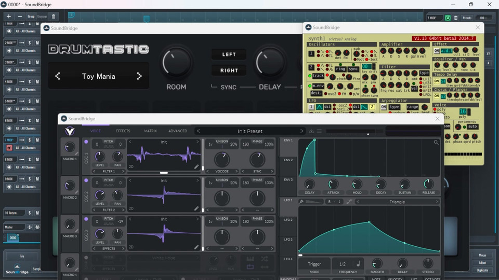
Task: Click previous arrow beside Init Preset
Action: 198,131
